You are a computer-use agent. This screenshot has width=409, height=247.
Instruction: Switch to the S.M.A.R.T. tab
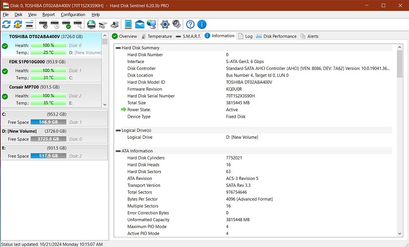pyautogui.click(x=188, y=36)
